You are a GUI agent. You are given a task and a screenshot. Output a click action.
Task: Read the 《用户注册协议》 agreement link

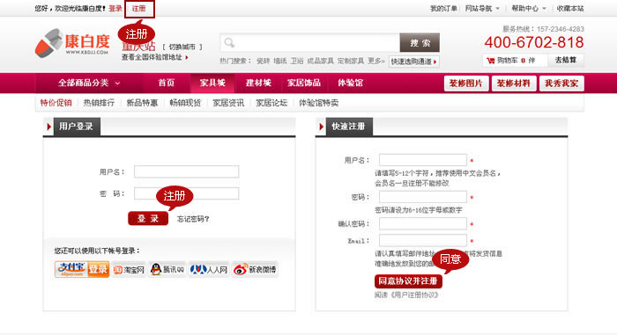point(414,295)
